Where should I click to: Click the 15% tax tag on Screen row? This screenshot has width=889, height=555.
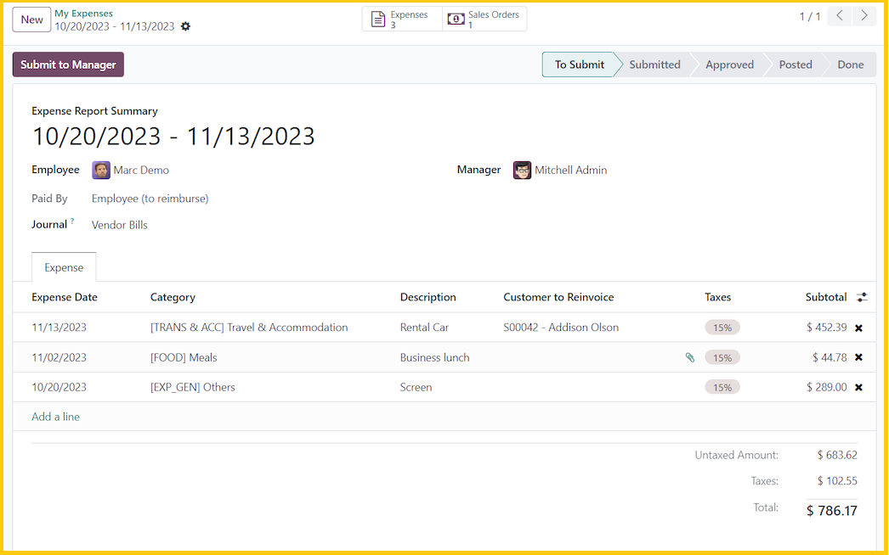722,387
